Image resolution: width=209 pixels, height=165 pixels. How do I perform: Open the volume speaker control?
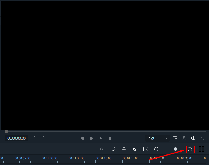193,138
